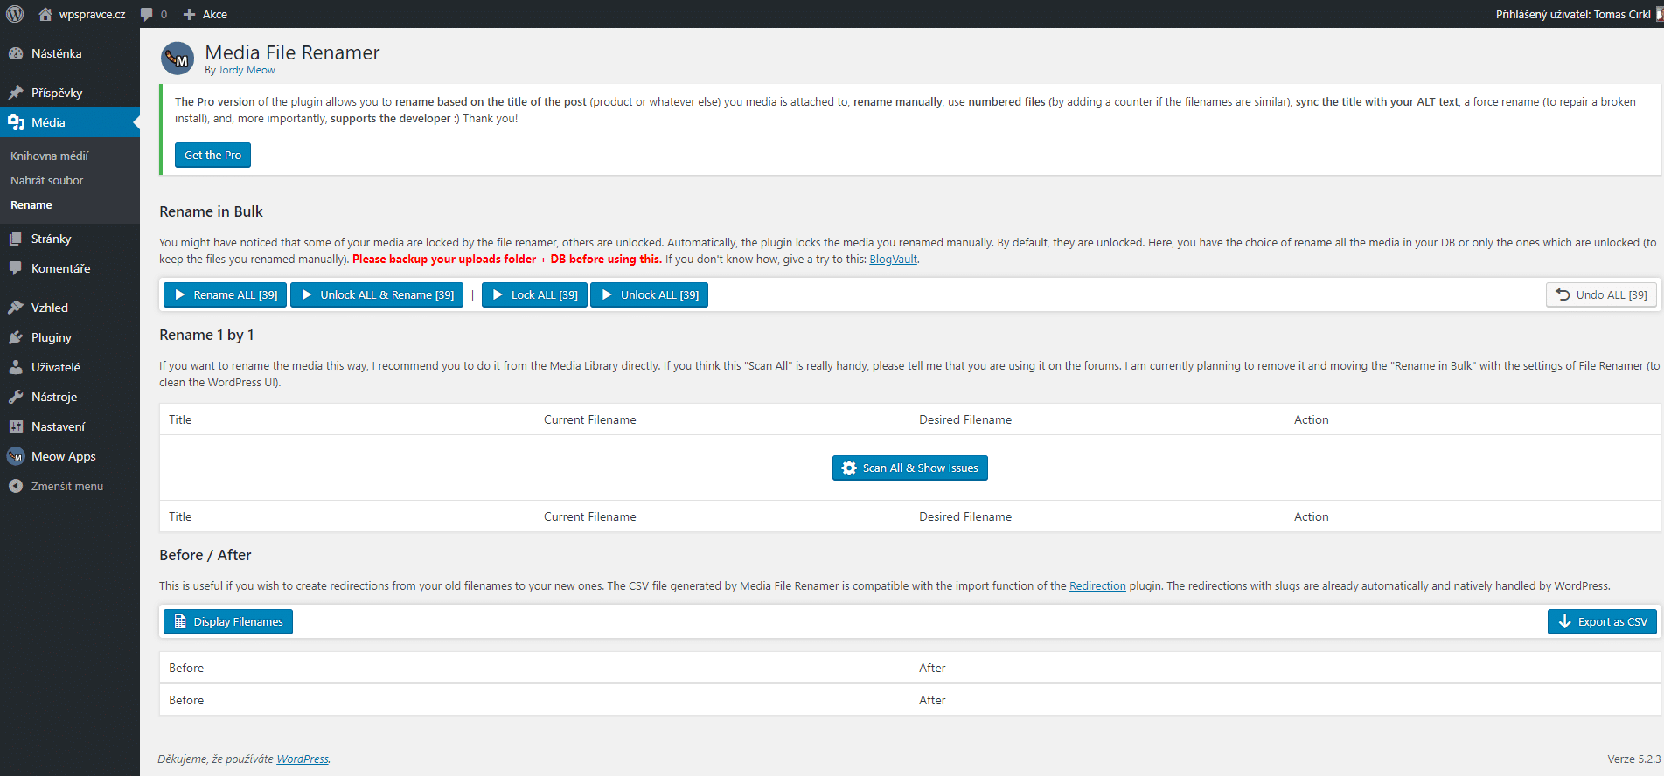The image size is (1664, 776).
Task: Click the Nástěnka dashboard icon
Action: [16, 53]
